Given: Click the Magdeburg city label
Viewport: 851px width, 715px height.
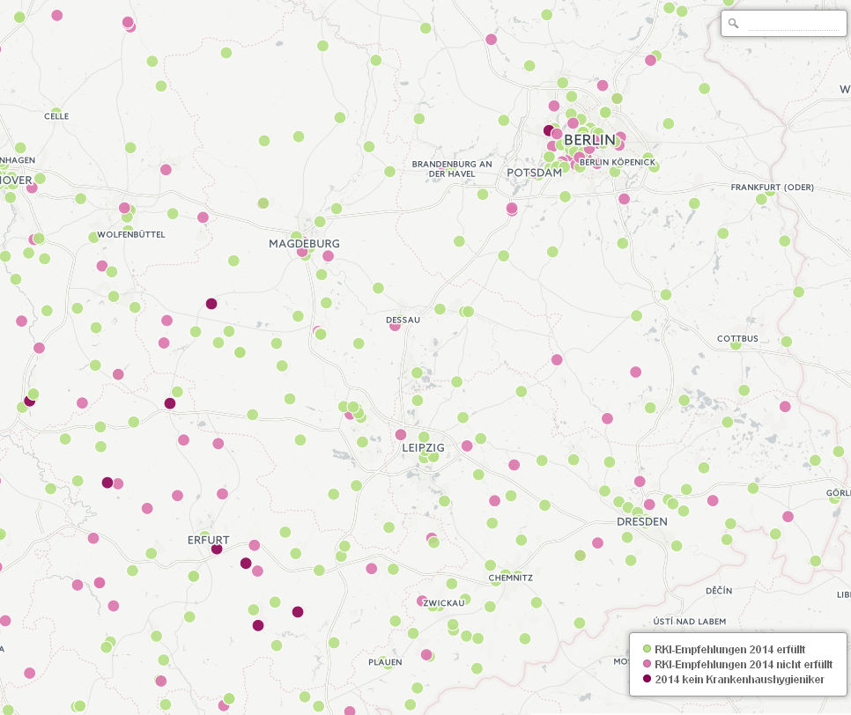Looking at the screenshot, I should coord(304,243).
